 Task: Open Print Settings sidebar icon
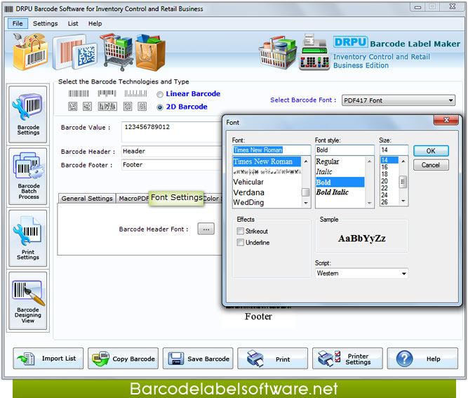coord(28,238)
